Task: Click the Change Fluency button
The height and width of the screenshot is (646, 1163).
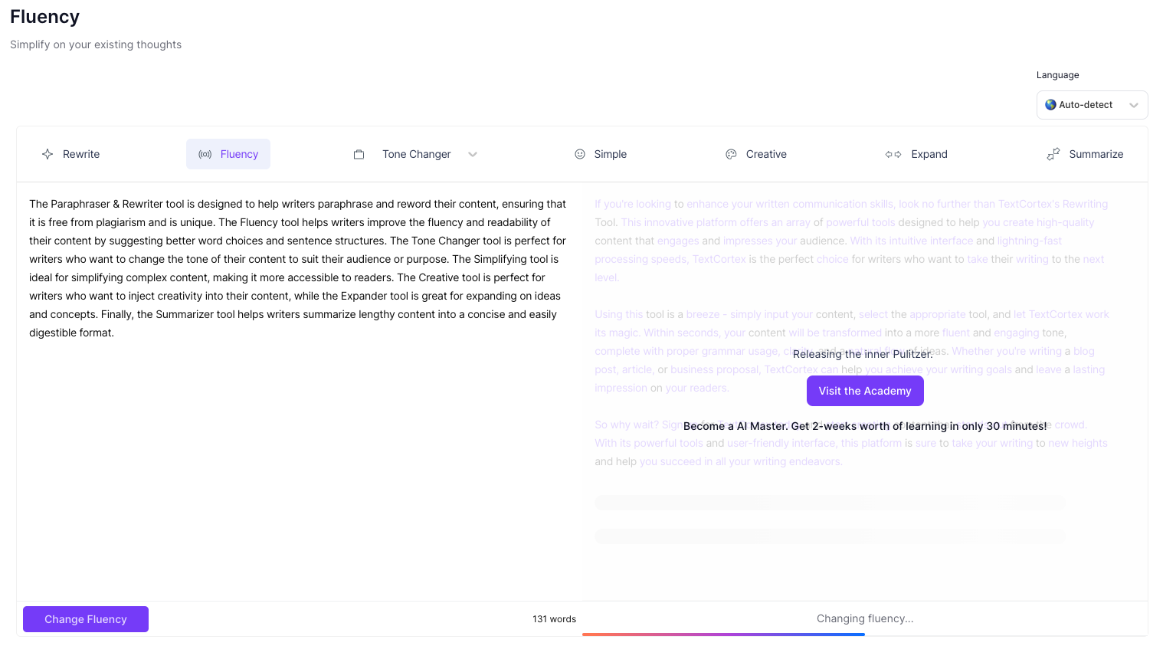Action: point(85,619)
